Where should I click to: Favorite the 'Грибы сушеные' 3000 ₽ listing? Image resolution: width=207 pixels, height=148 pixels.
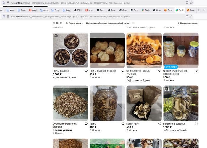click(86, 71)
